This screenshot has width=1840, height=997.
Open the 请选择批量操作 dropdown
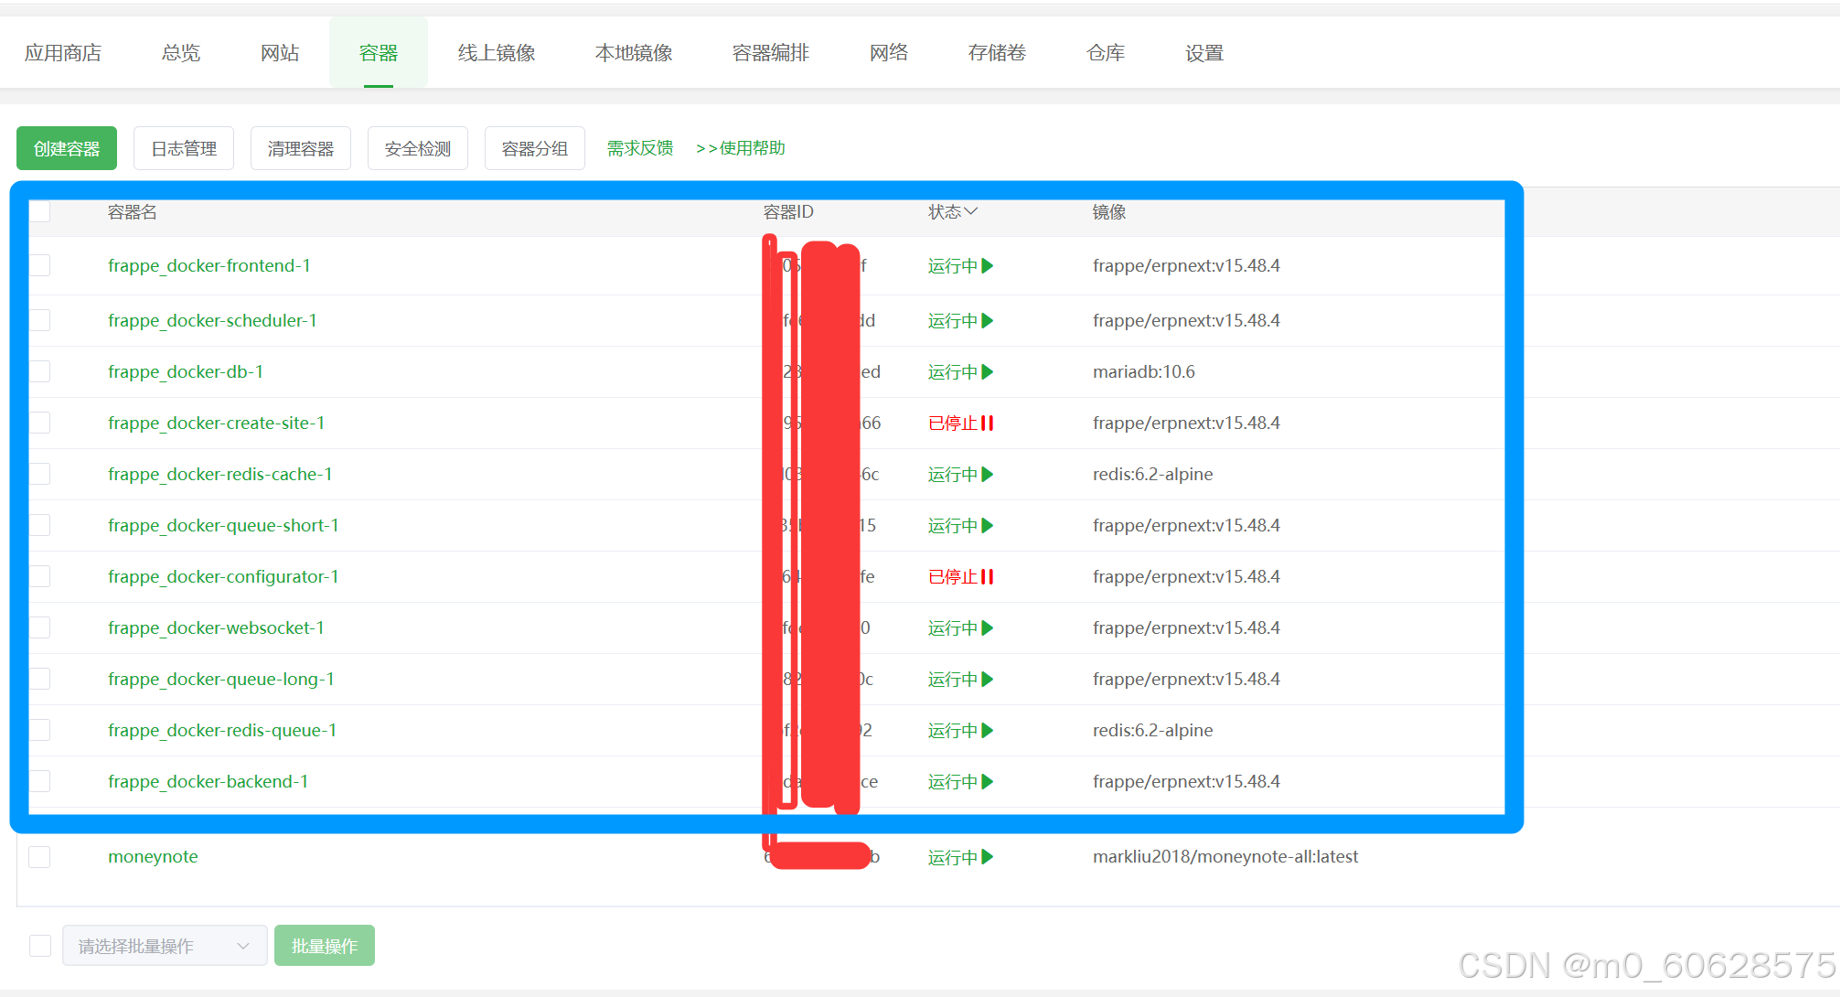pos(165,946)
